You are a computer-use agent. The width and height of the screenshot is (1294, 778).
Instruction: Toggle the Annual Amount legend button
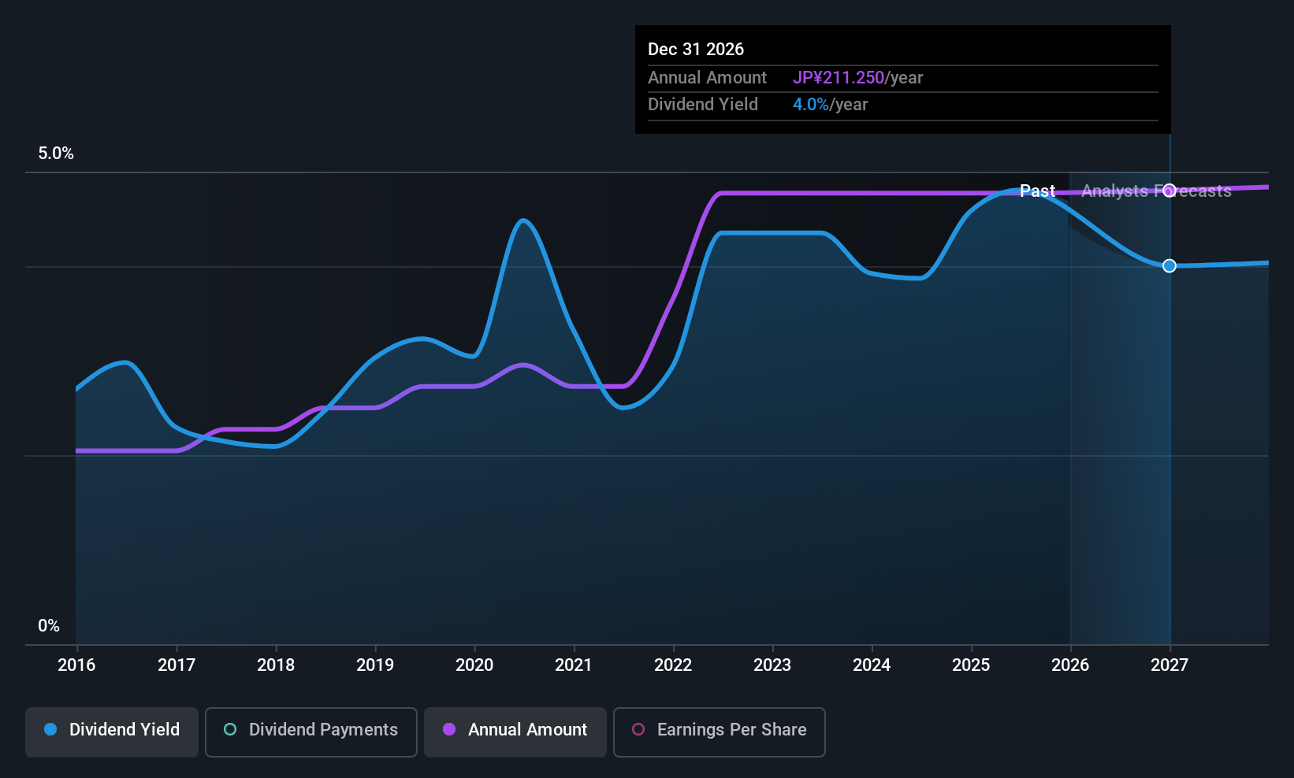pos(515,732)
